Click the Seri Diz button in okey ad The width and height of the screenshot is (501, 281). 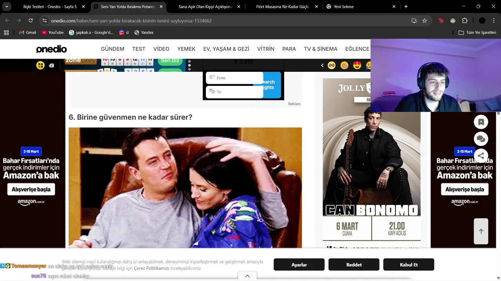click(170, 60)
